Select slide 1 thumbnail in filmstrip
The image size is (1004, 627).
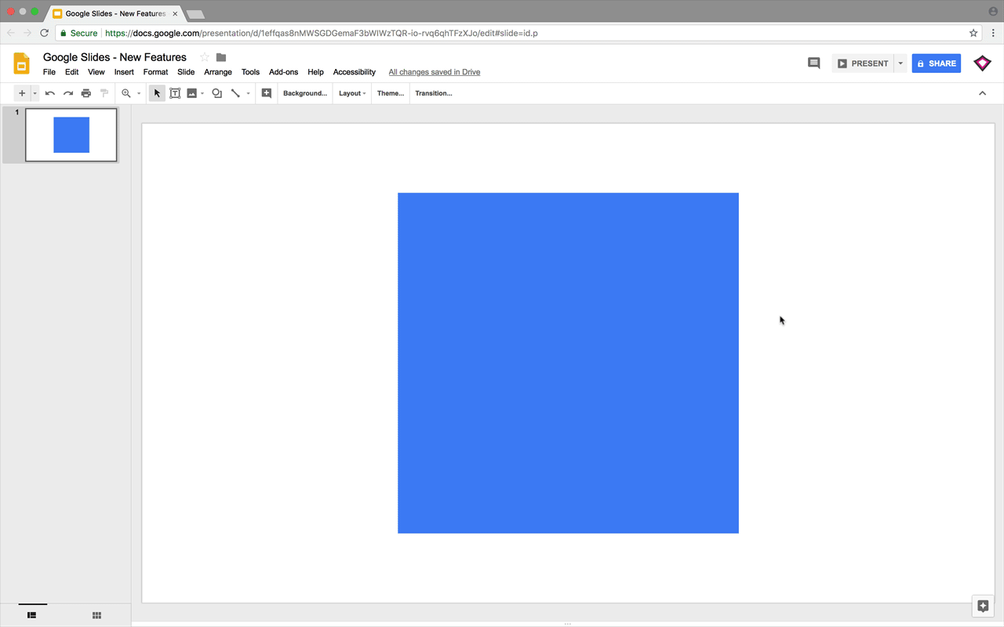[71, 135]
